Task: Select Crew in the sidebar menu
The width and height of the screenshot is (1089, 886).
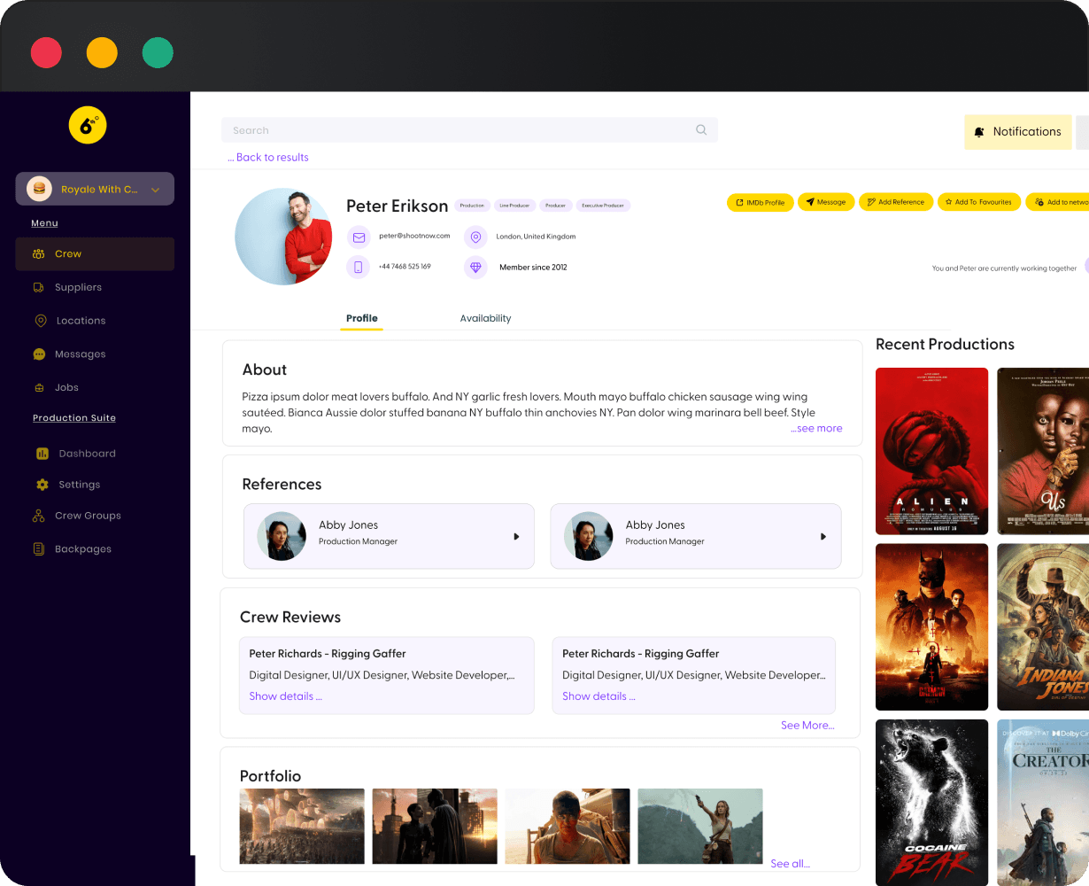Action: [x=95, y=253]
